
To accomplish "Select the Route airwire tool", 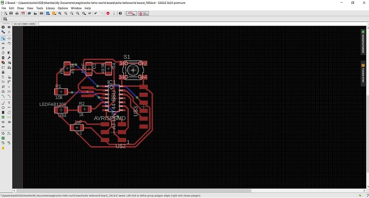I will (x=3, y=96).
